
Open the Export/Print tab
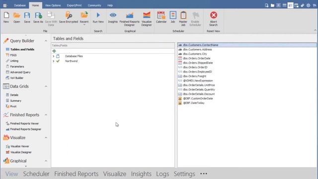[x=74, y=5]
